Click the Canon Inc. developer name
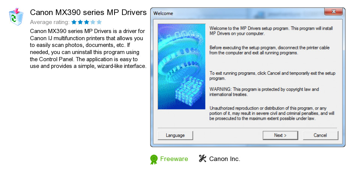Image resolution: width=353 pixels, height=176 pixels. (x=225, y=159)
